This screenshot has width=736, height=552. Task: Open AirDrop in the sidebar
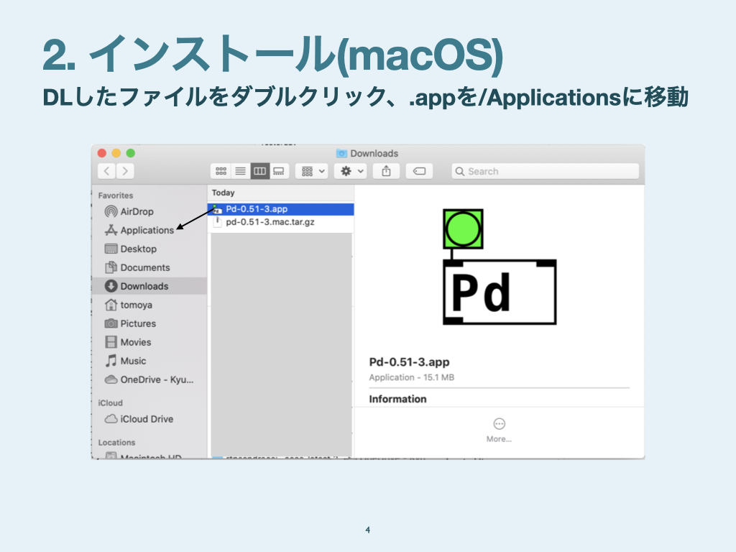point(137,211)
